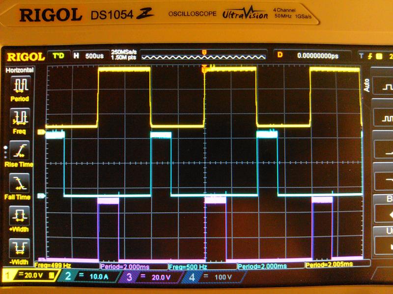Viewport: 393px width, 294px height.
Task: Choose the Rise Time measurement
Action: (20, 151)
